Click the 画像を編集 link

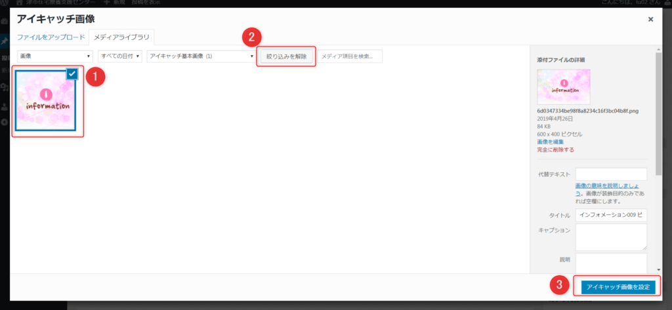click(x=555, y=142)
